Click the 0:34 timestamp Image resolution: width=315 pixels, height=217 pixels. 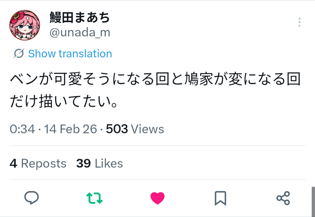(x=22, y=129)
